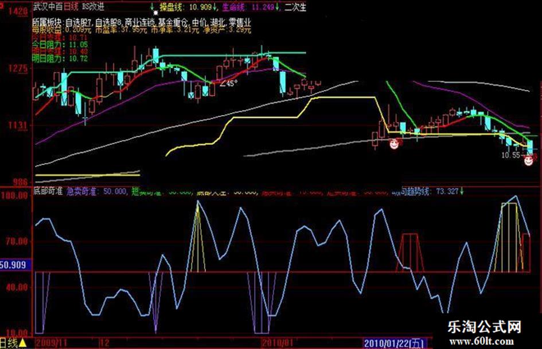Click the ∠45° angle annotation

[229, 83]
